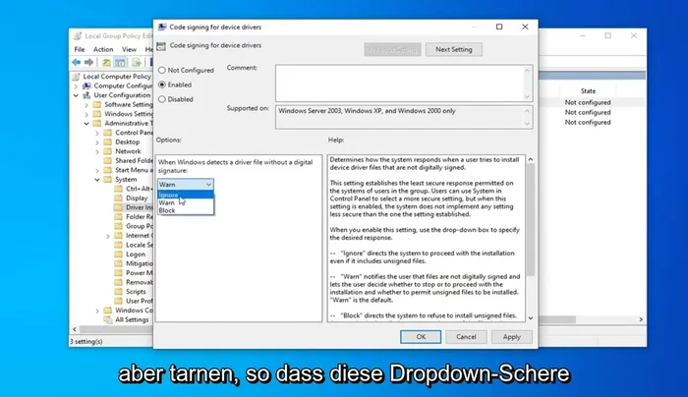688x397 pixels.
Task: Click the up one level folder icon
Action: click(106, 62)
